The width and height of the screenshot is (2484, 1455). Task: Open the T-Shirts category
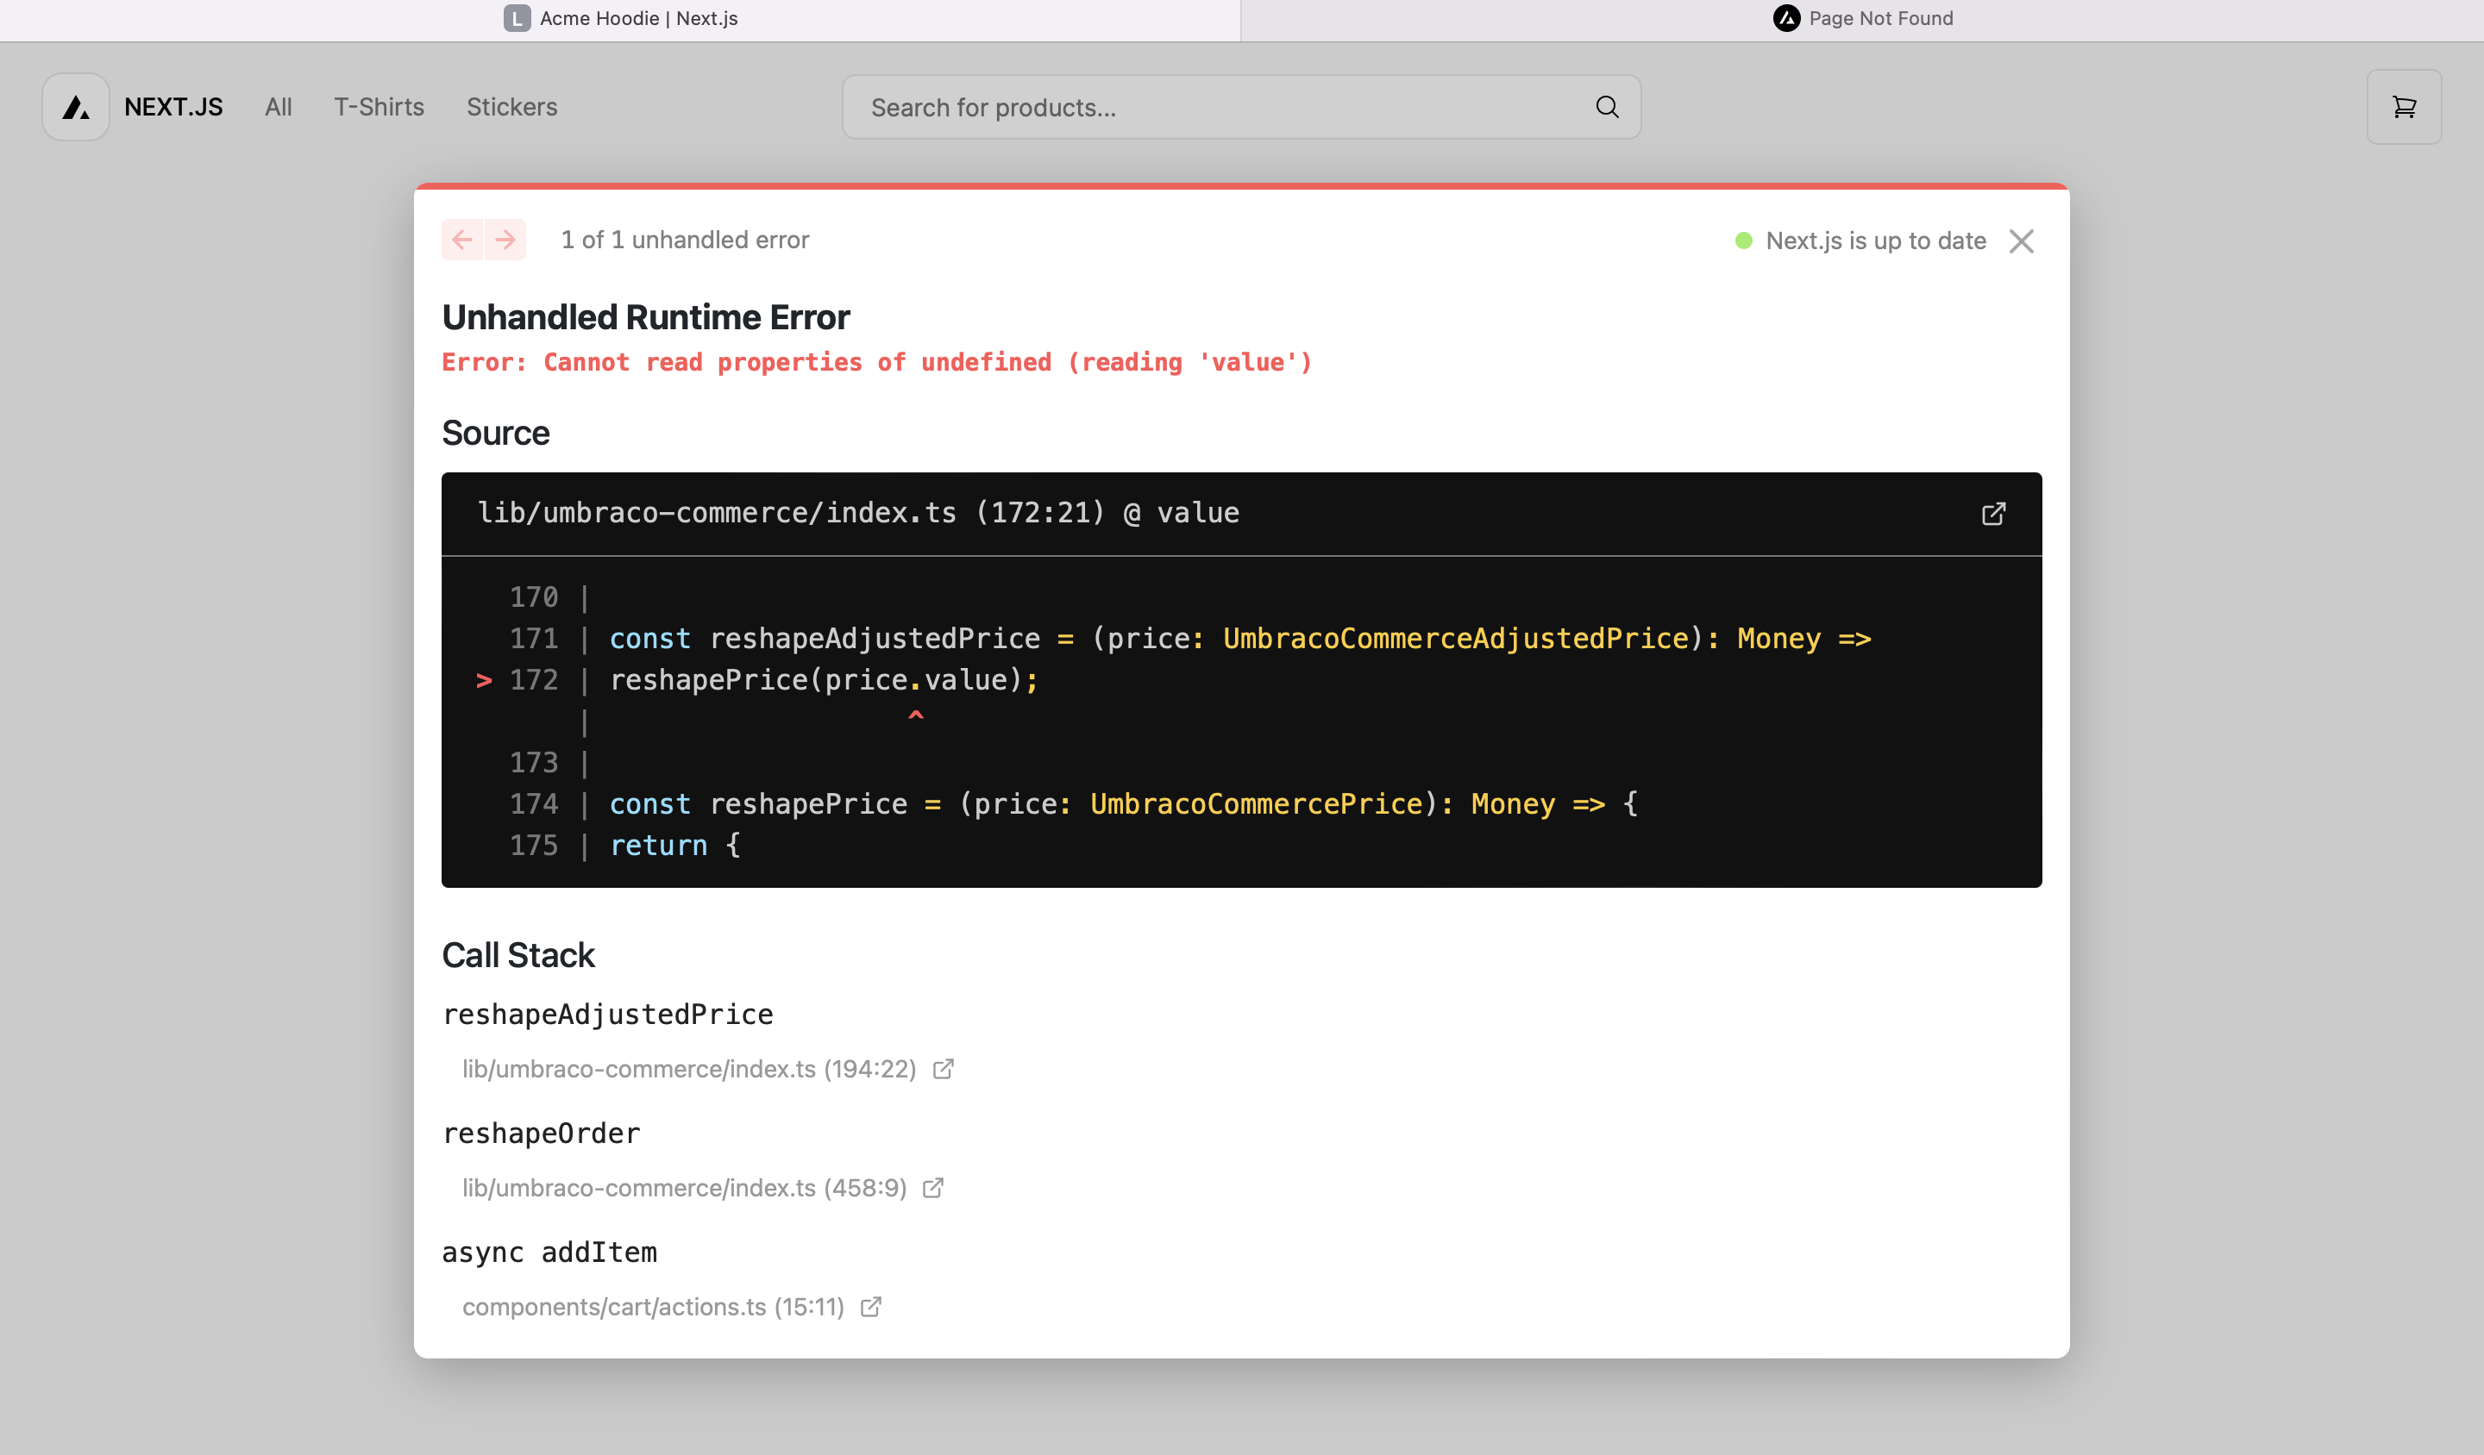click(379, 106)
